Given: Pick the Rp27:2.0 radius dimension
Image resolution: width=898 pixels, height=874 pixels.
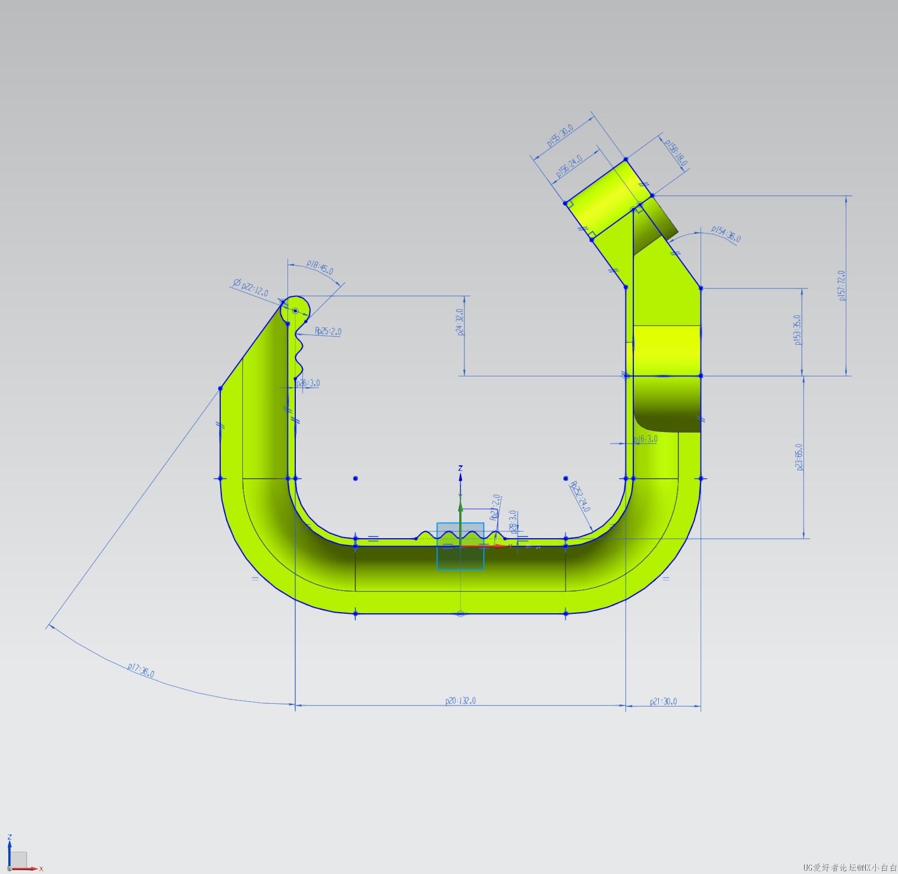Looking at the screenshot, I should tap(495, 507).
